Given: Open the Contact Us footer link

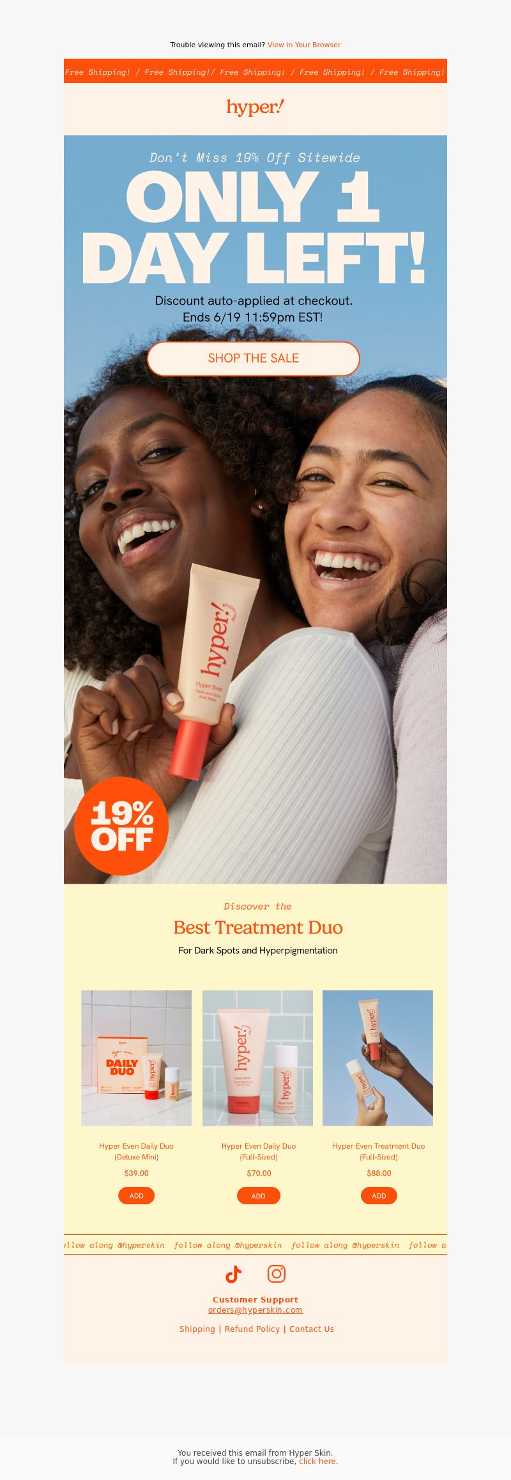Looking at the screenshot, I should (x=312, y=1329).
